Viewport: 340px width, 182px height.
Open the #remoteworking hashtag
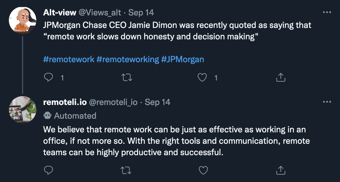click(127, 59)
